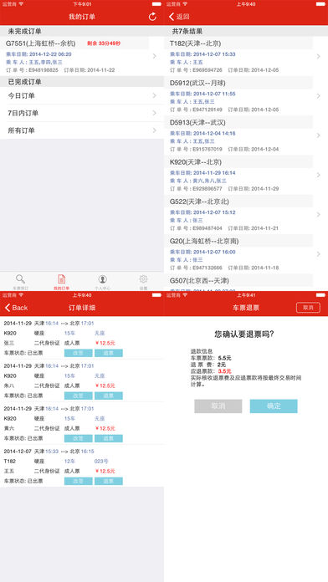The width and height of the screenshot is (328, 582).
Task: Click the 已完成订单 section header
Action: pyautogui.click(x=24, y=82)
